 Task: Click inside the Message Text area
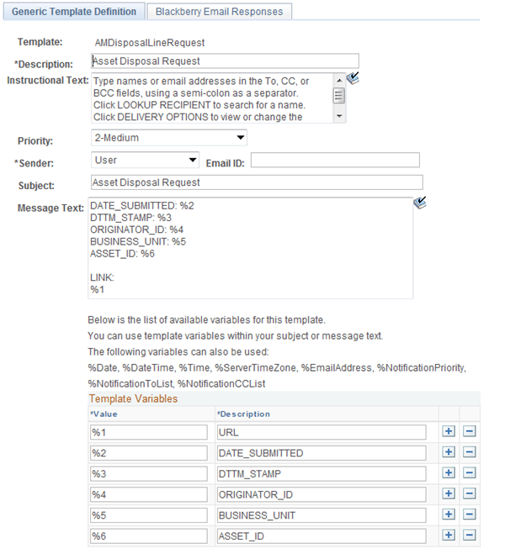pos(251,248)
